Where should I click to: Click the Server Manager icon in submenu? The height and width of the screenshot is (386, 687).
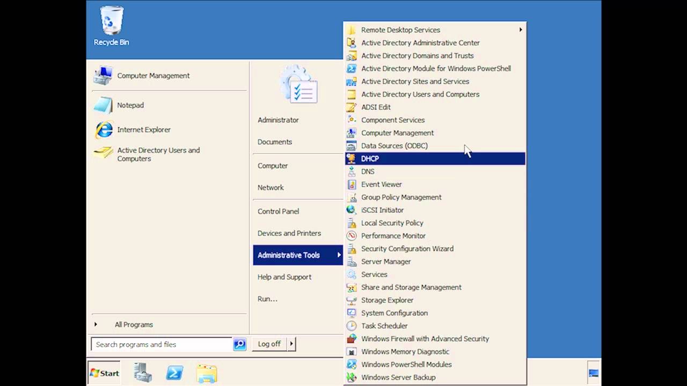351,262
